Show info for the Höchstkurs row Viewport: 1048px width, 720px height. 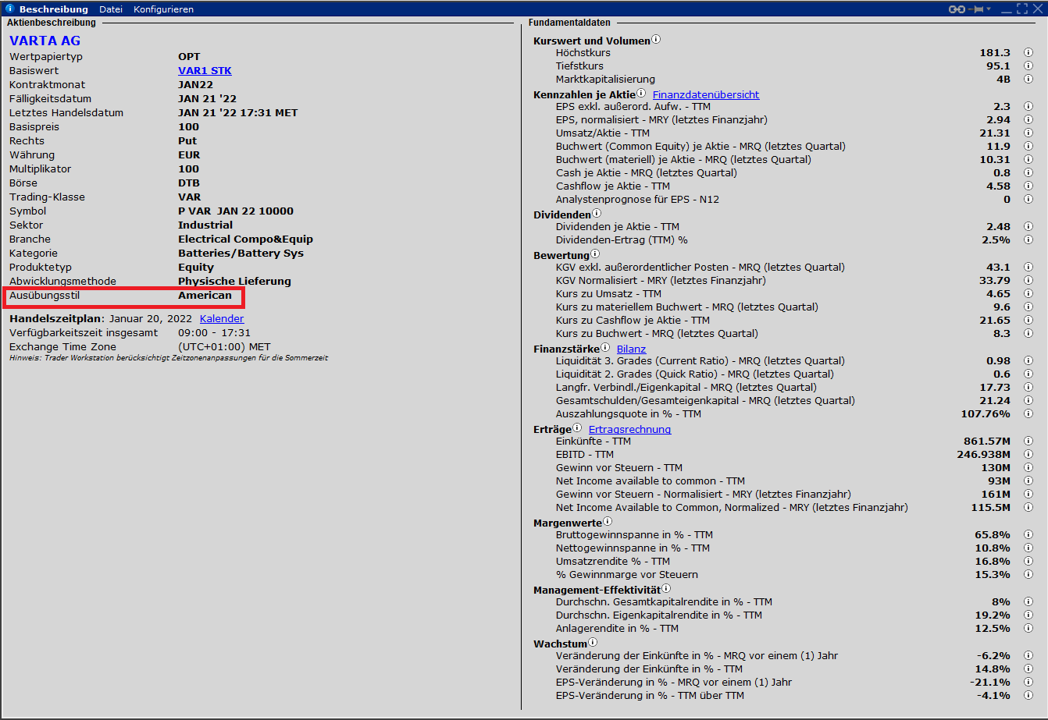click(1028, 53)
